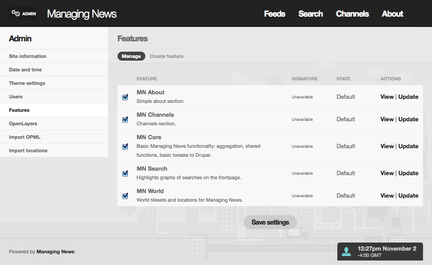This screenshot has height=265, width=432.
Task: Toggle the MN Channels checkbox
Action: click(125, 119)
